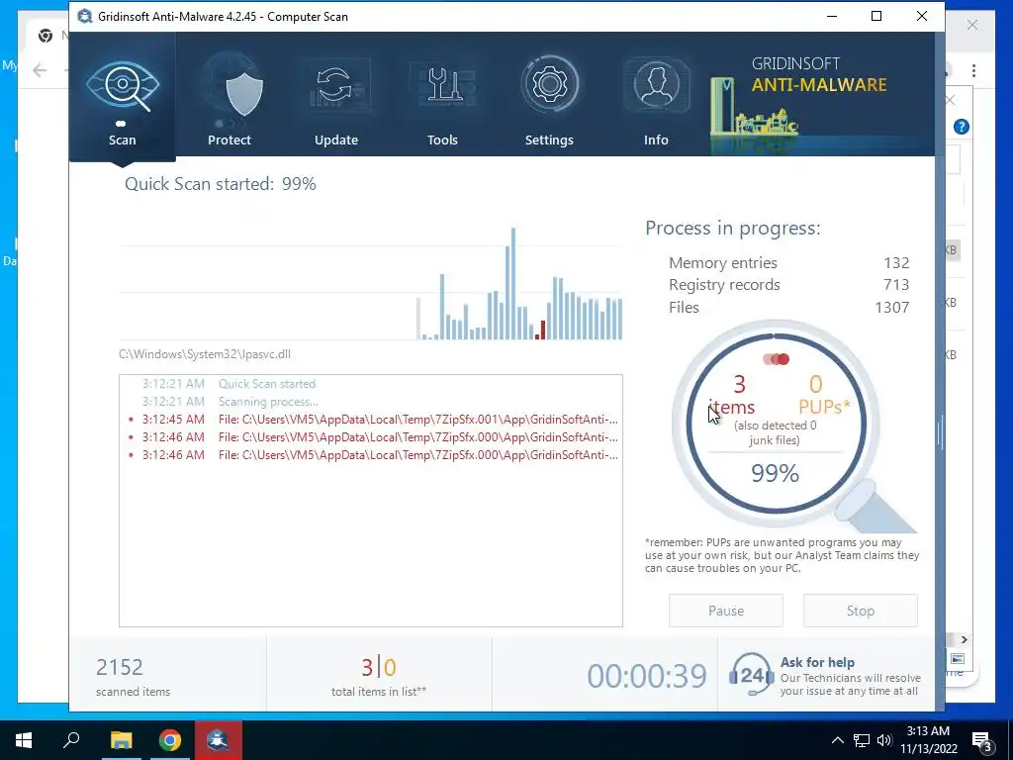Select the Scan tab label
This screenshot has height=760, width=1013.
(x=122, y=140)
